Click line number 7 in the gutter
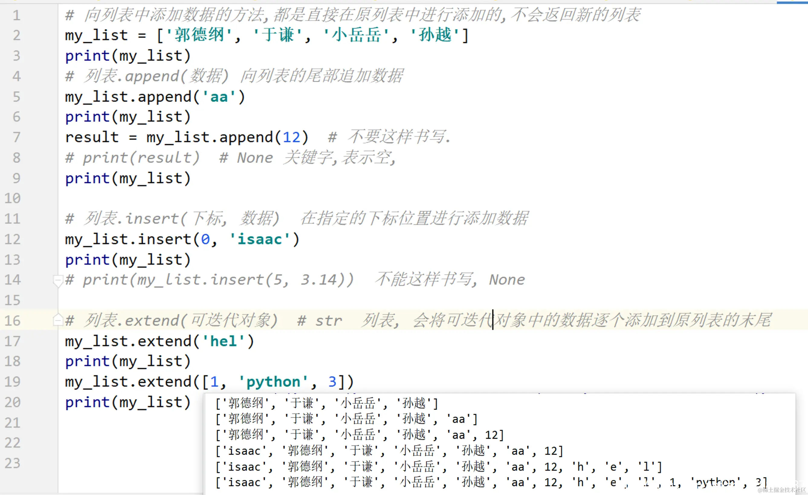 (x=16, y=137)
